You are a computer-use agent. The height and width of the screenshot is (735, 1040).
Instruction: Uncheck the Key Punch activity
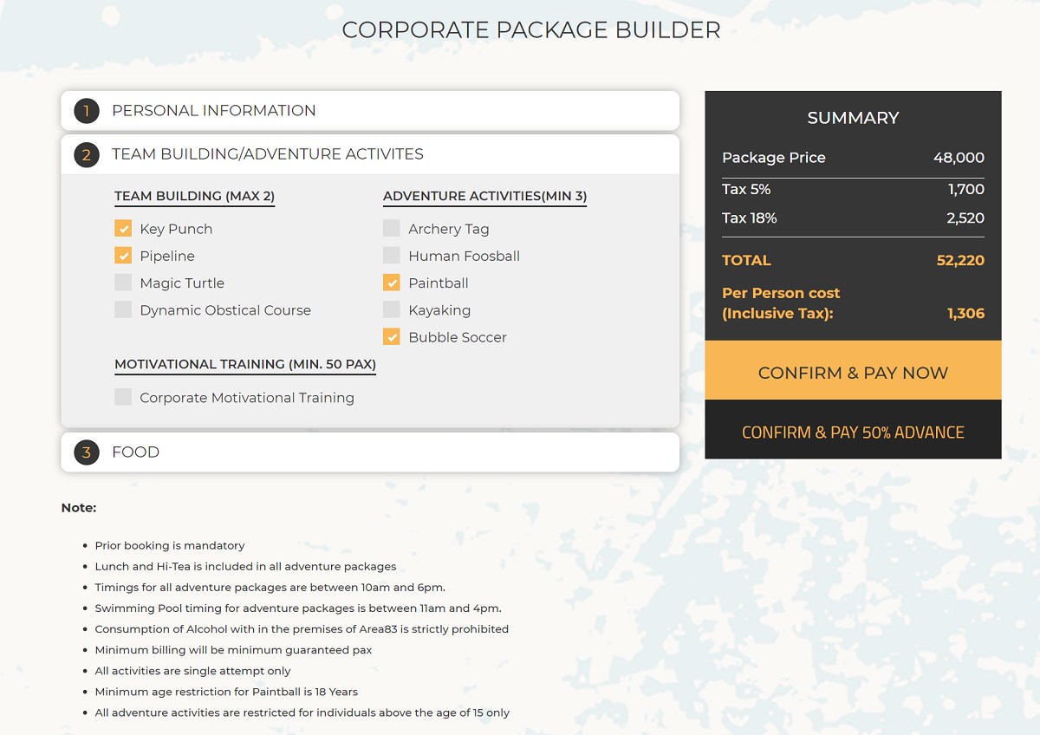[122, 228]
